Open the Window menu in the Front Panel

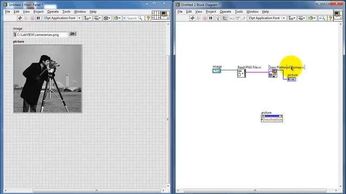80,11
